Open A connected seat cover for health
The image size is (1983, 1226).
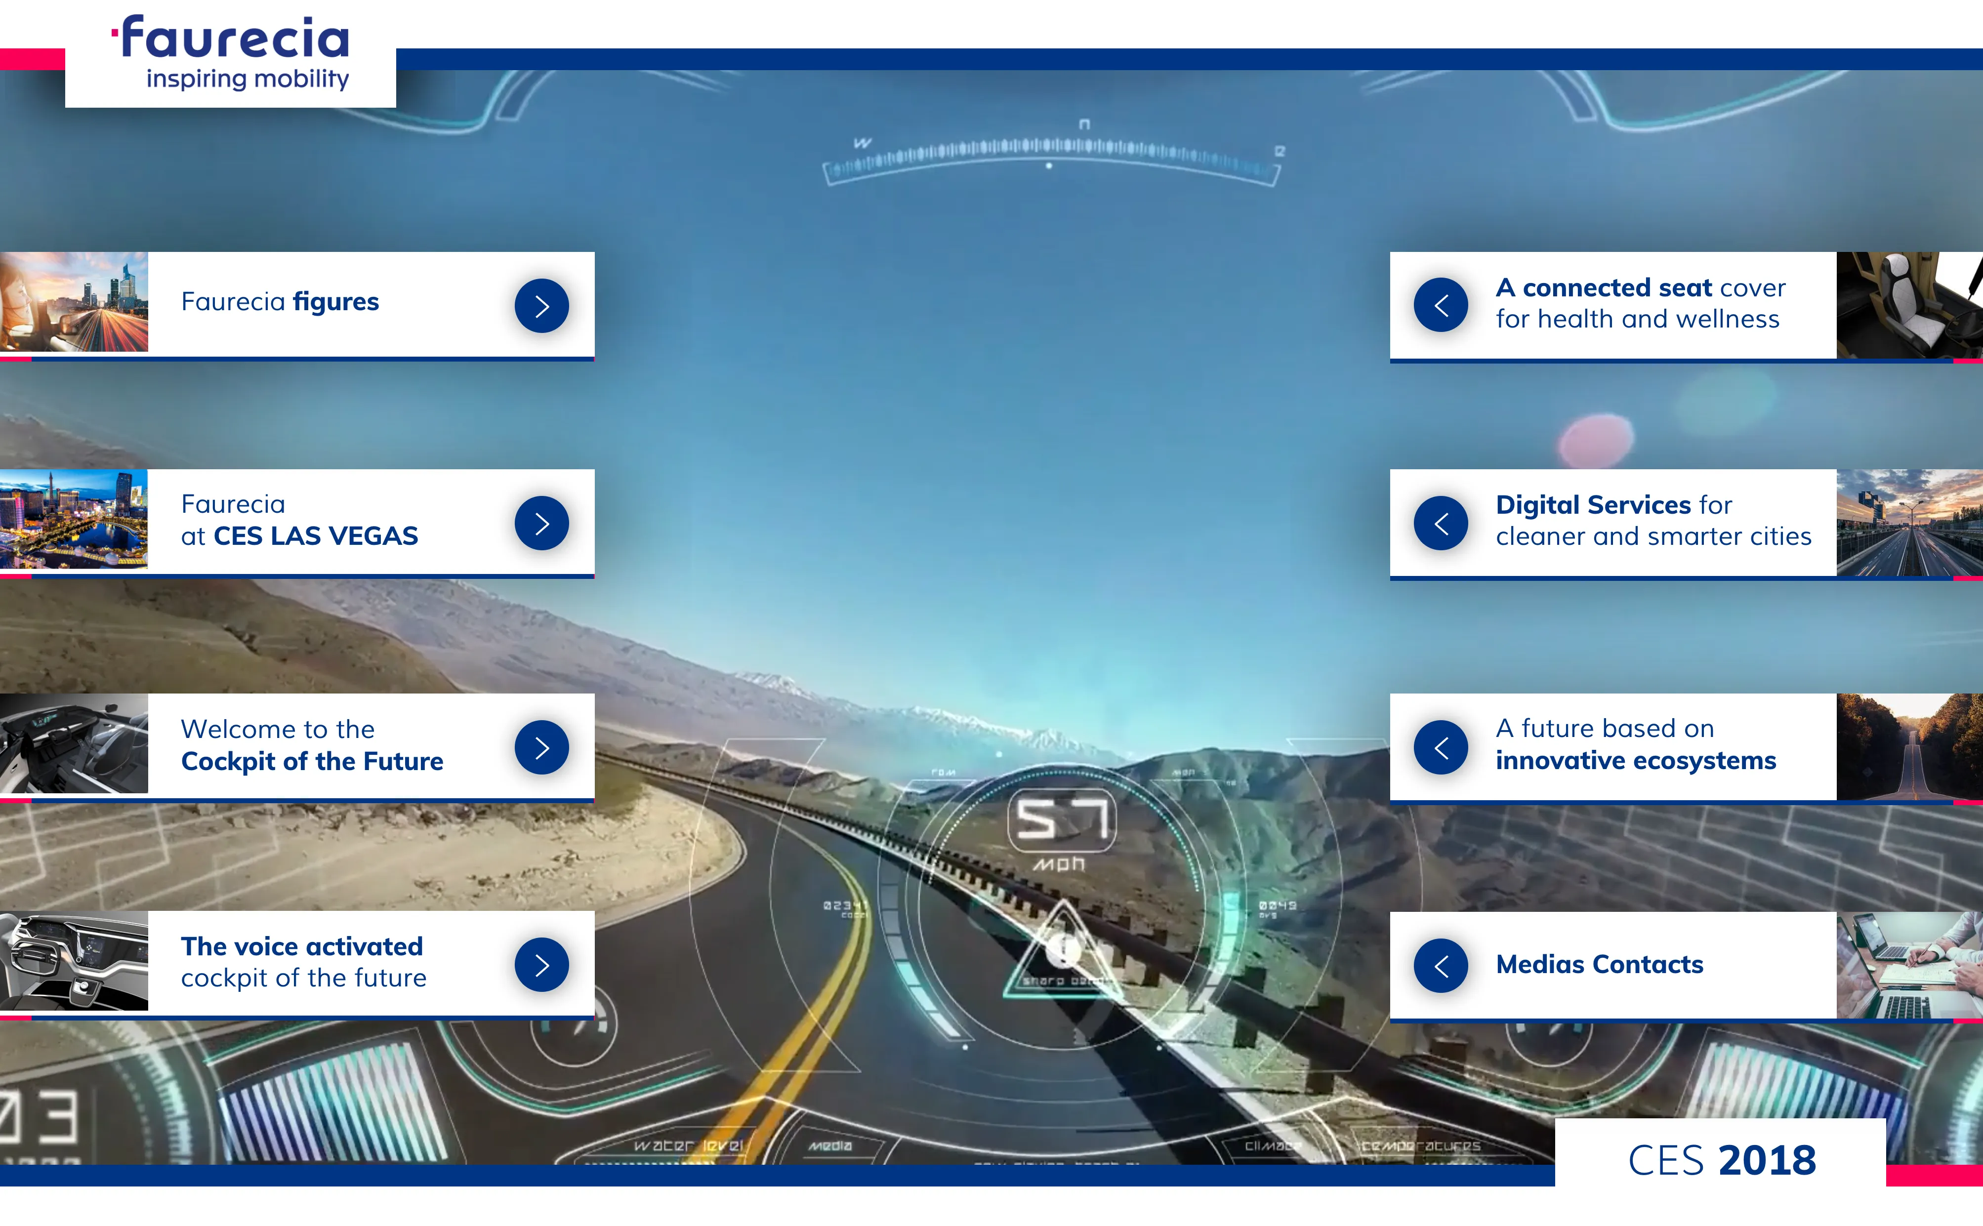click(1640, 303)
